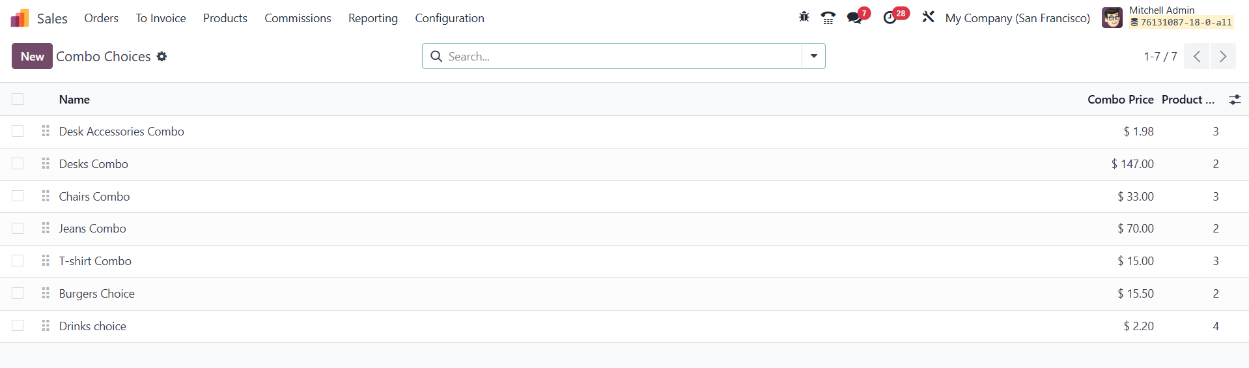The image size is (1249, 368).
Task: Open the activities clock icon
Action: click(x=890, y=18)
